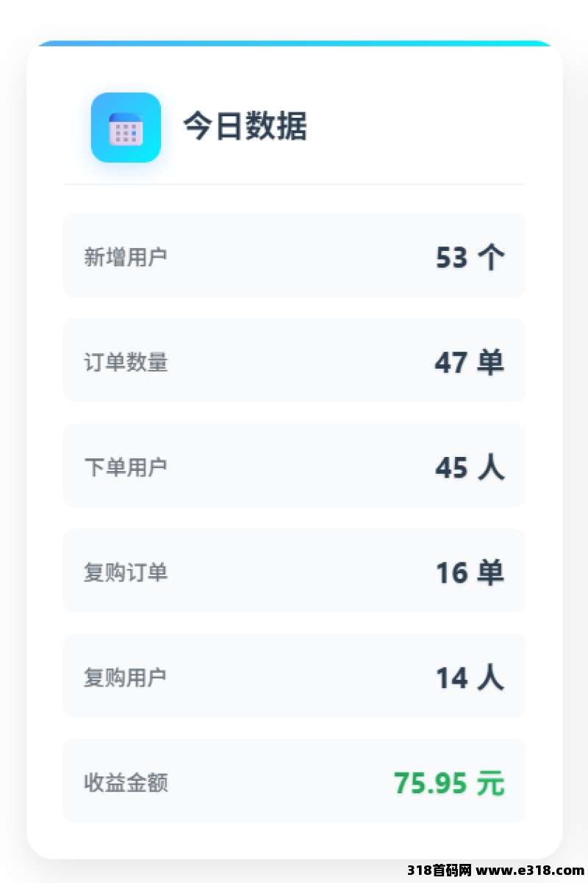Click the 个 unit beside 53
This screenshot has height=883, width=588.
point(490,258)
